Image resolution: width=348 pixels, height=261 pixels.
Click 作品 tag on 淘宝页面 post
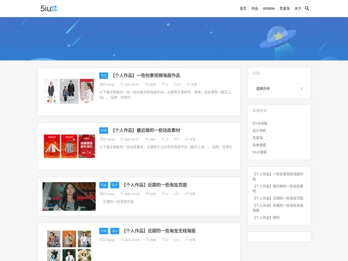(103, 185)
